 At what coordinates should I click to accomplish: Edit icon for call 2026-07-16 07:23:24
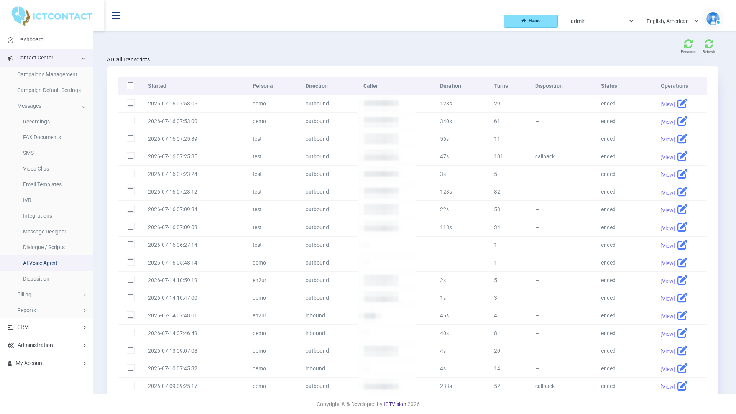pyautogui.click(x=682, y=174)
